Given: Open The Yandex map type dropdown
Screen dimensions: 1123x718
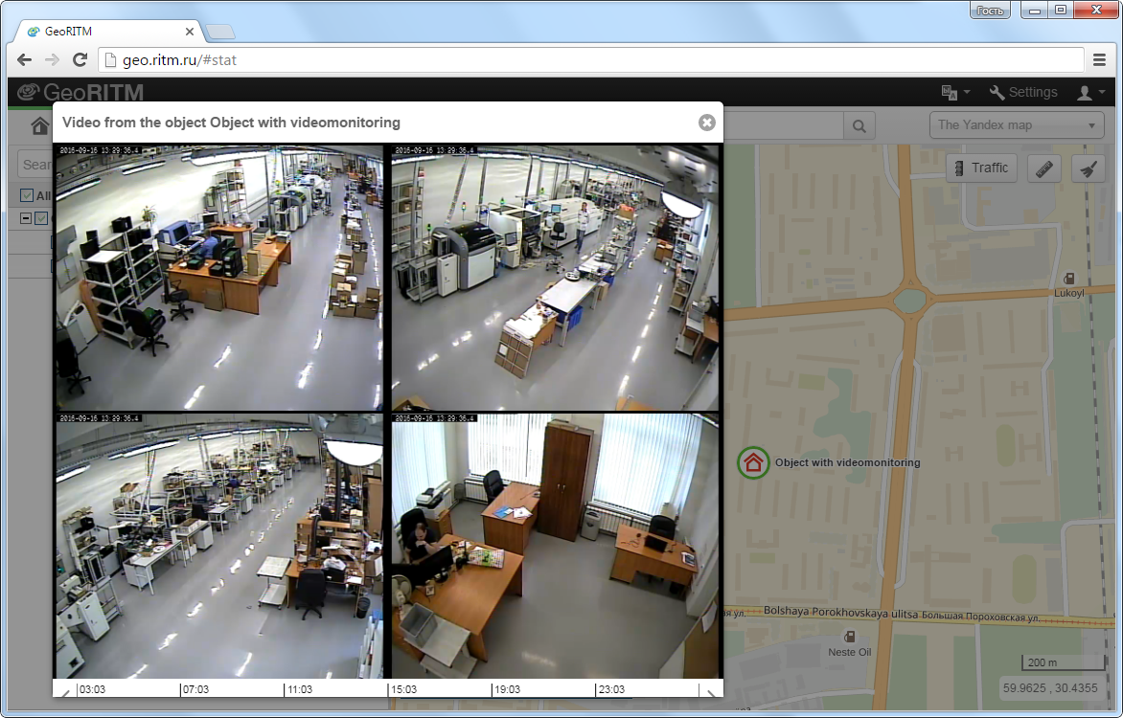Looking at the screenshot, I should (x=1017, y=125).
